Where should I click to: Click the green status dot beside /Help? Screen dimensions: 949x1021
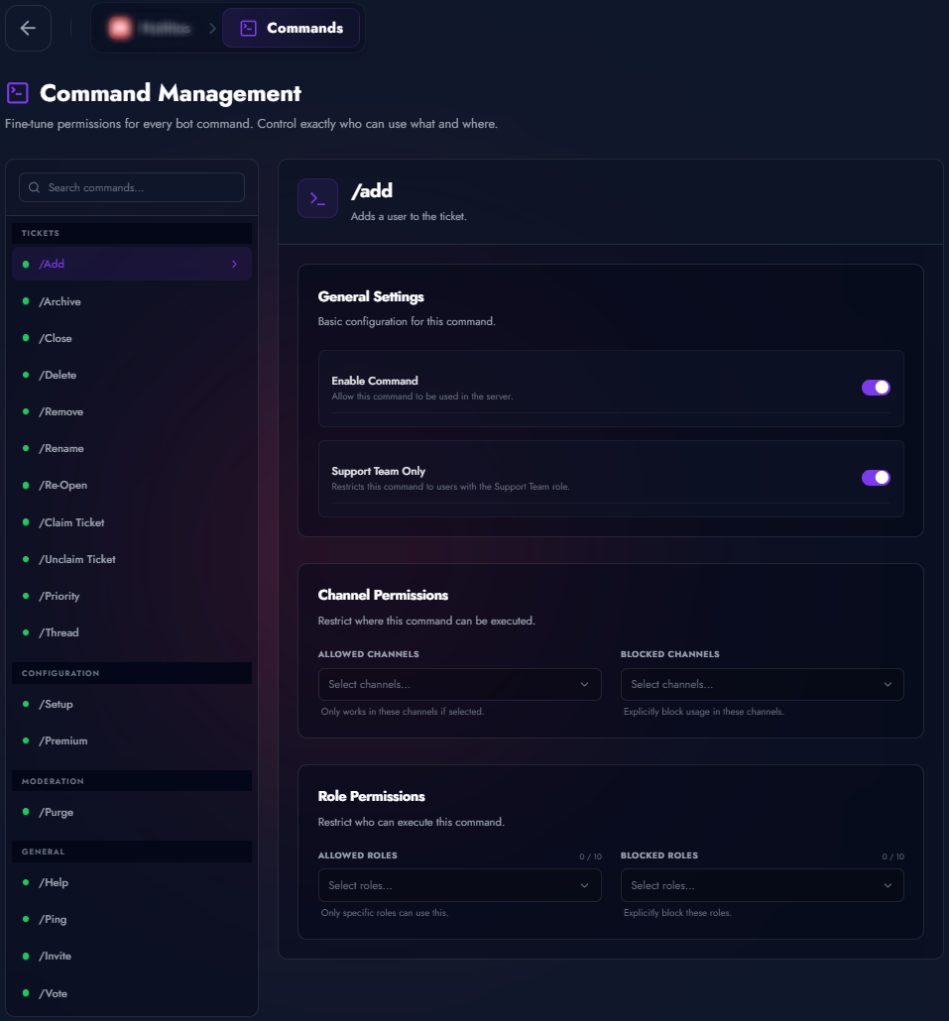(x=25, y=882)
